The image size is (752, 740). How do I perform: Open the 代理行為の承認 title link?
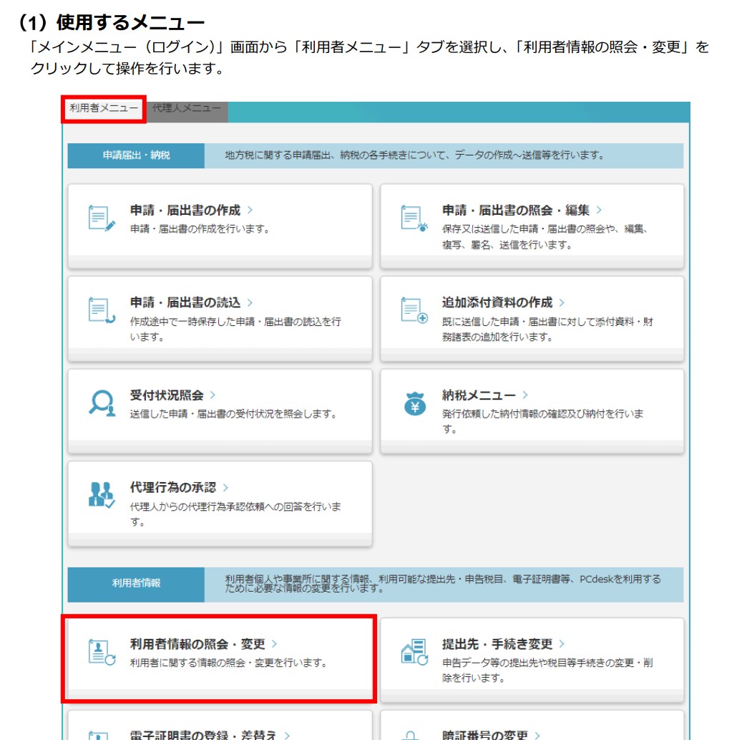point(172,488)
